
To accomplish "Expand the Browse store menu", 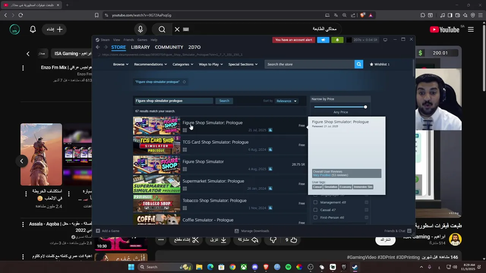I will click(x=121, y=64).
